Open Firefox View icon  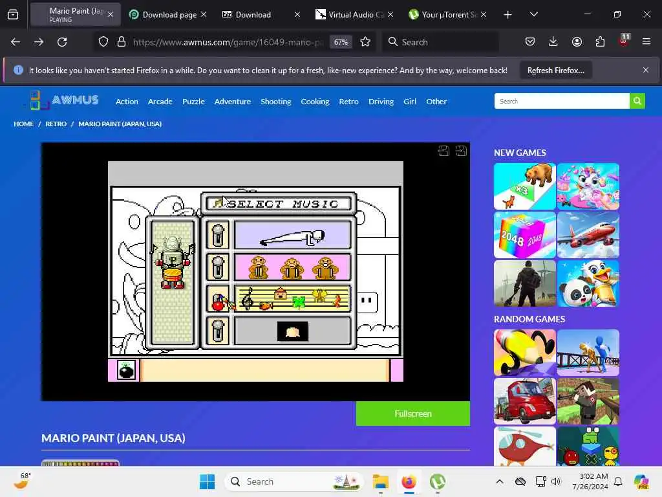pos(13,14)
